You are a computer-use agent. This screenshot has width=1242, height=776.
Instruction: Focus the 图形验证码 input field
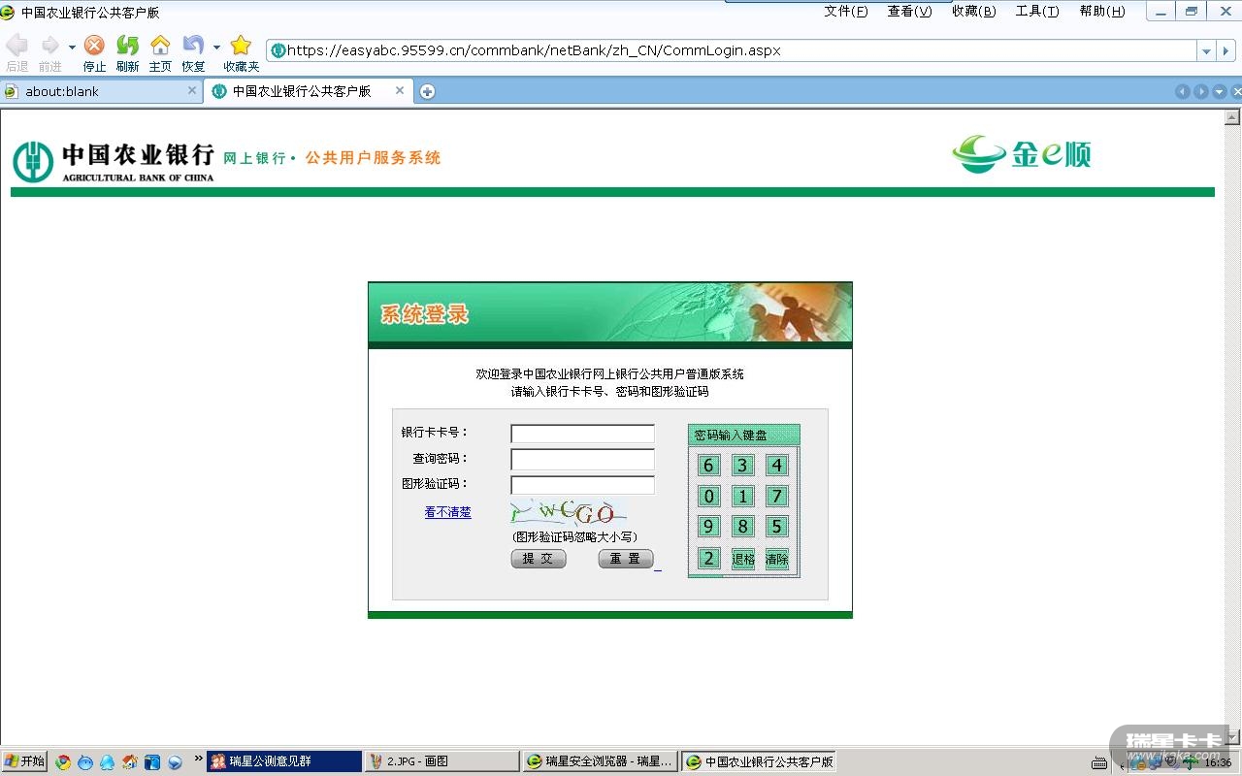[582, 485]
